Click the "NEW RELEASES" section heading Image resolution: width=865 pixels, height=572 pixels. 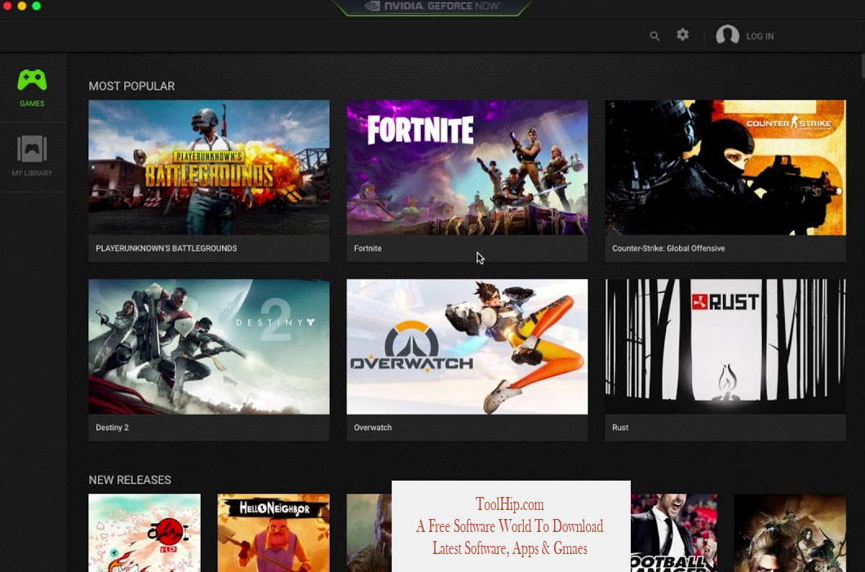pyautogui.click(x=130, y=480)
